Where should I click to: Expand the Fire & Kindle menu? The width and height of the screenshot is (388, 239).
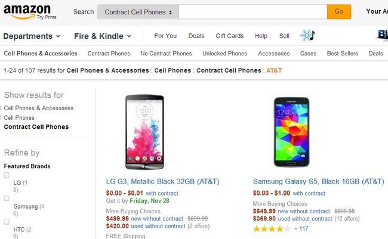point(102,36)
